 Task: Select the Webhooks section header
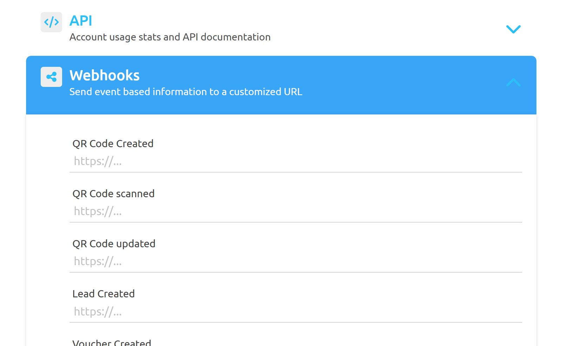tap(281, 83)
